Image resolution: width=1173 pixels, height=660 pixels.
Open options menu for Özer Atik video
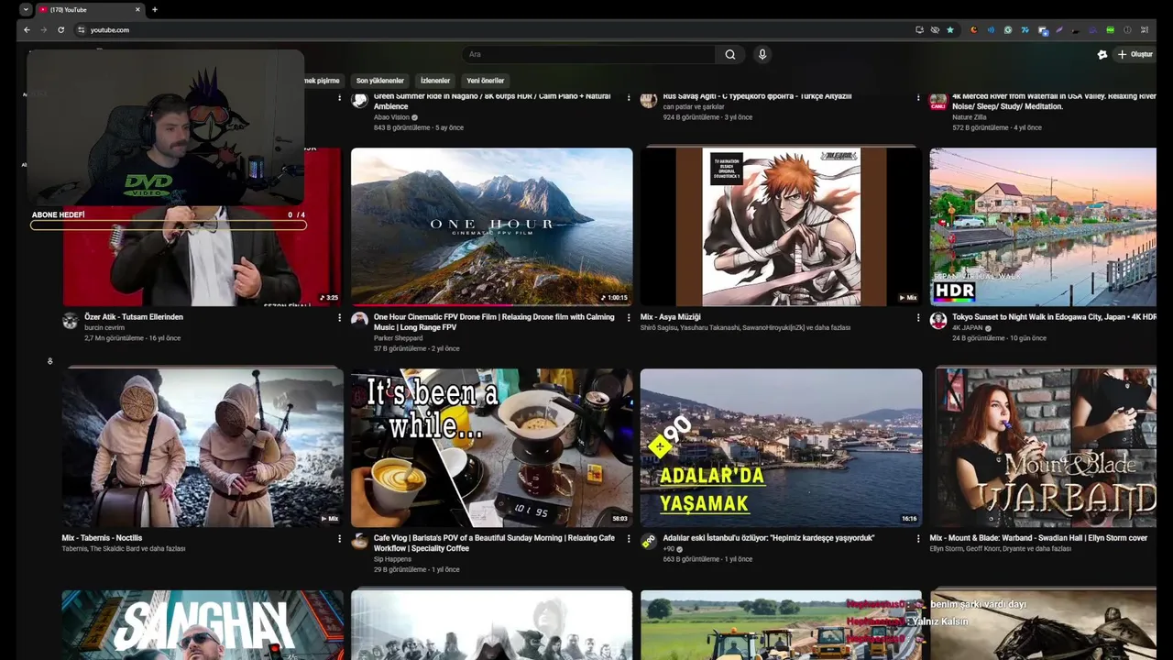(339, 317)
